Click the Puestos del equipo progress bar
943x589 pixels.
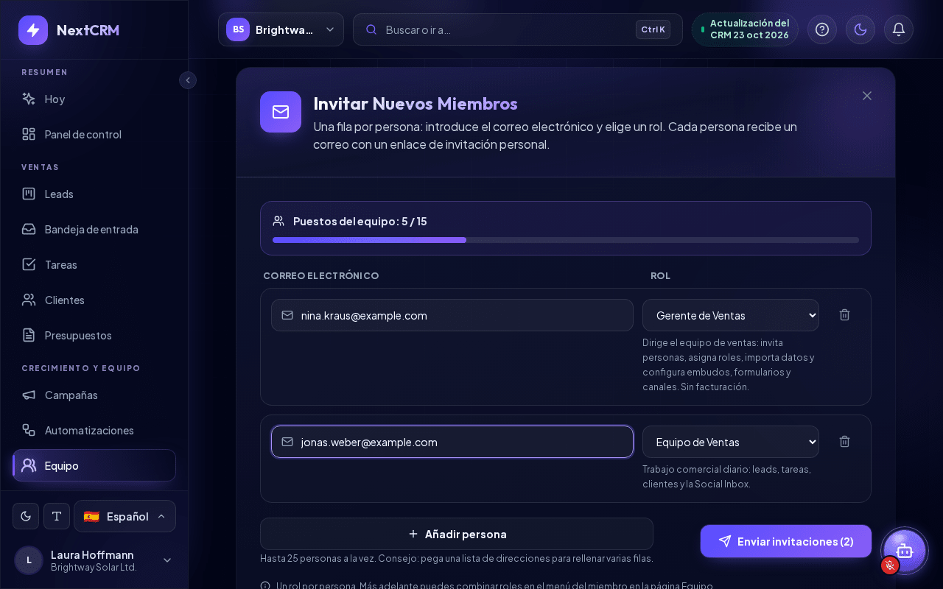(566, 240)
